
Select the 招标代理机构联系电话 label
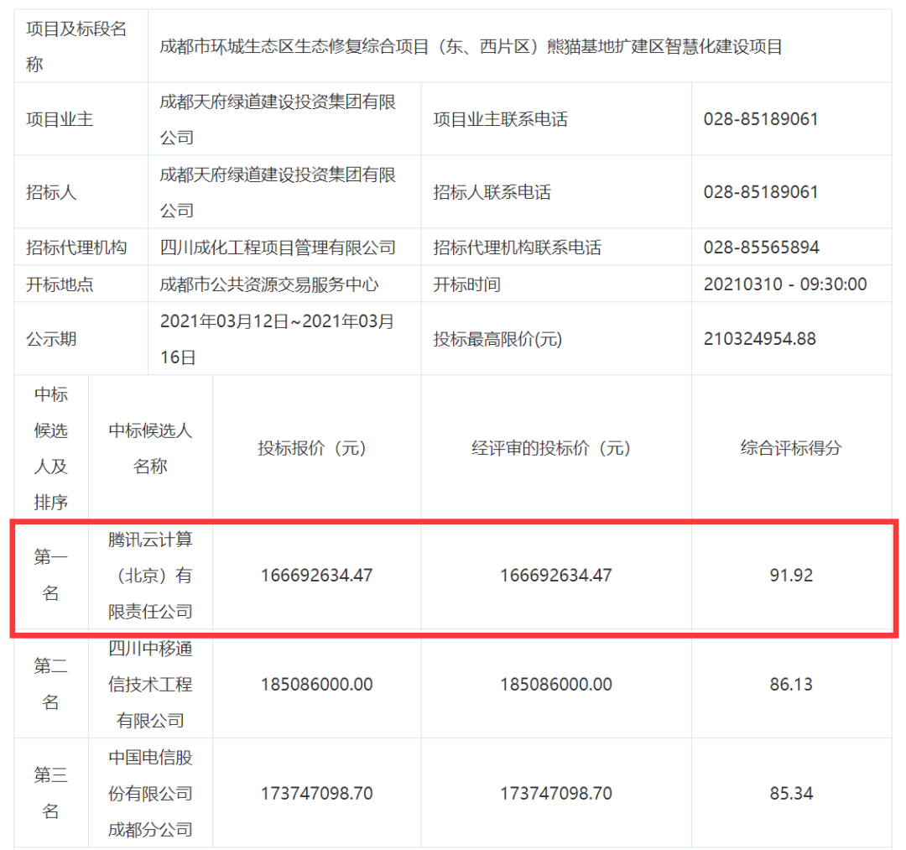(x=517, y=248)
